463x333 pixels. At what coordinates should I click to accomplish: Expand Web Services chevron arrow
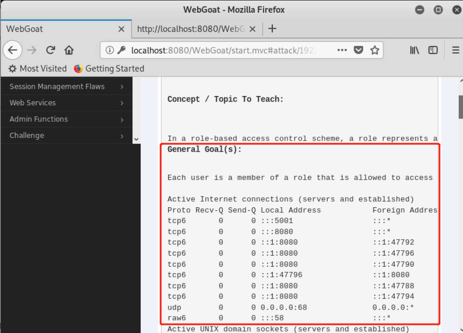click(x=122, y=103)
